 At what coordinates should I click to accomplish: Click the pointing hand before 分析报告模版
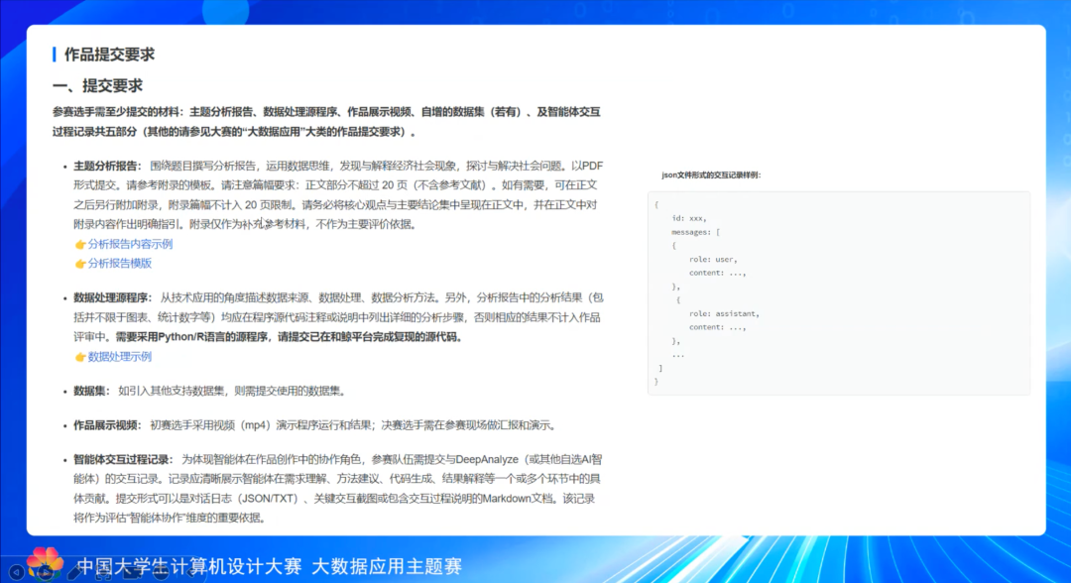[80, 264]
